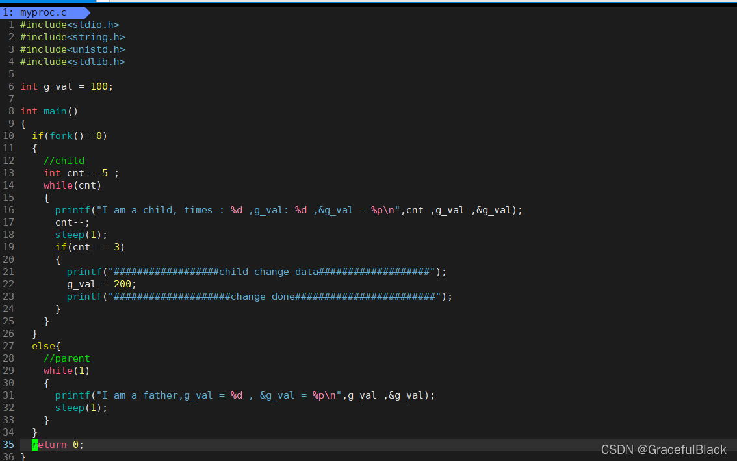The width and height of the screenshot is (737, 461).
Task: Click the 'cnt--;' statement
Action: (72, 222)
